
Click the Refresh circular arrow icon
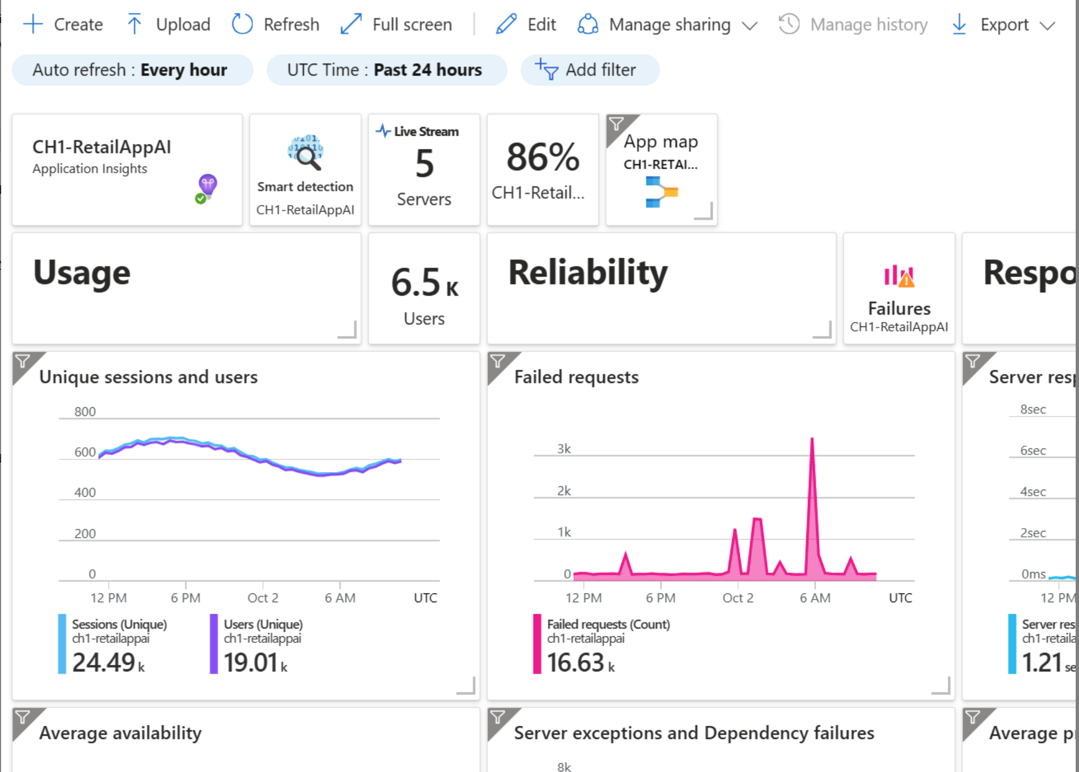pos(242,24)
